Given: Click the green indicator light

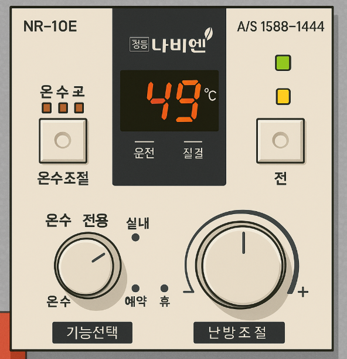Looking at the screenshot, I should coord(283,63).
